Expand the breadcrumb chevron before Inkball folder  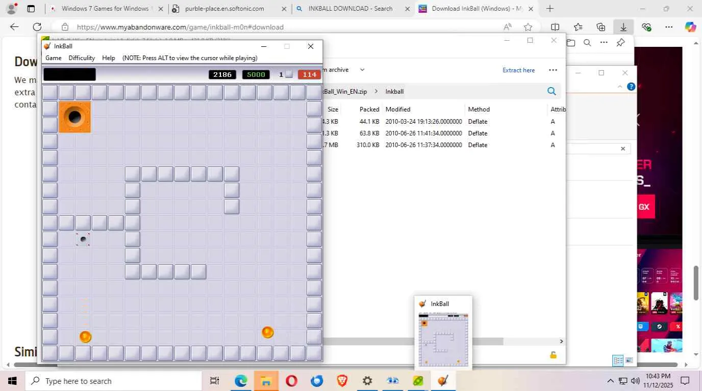coord(377,92)
